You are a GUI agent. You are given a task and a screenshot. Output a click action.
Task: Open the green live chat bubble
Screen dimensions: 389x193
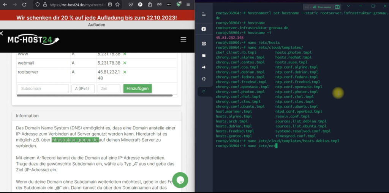[x=180, y=180]
